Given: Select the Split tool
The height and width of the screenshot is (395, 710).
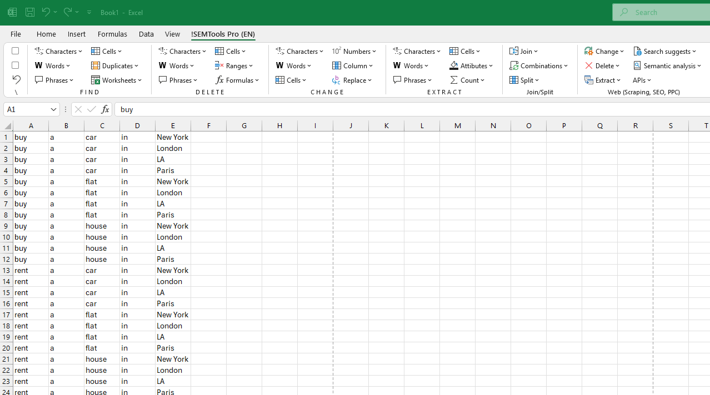Looking at the screenshot, I should 525,80.
